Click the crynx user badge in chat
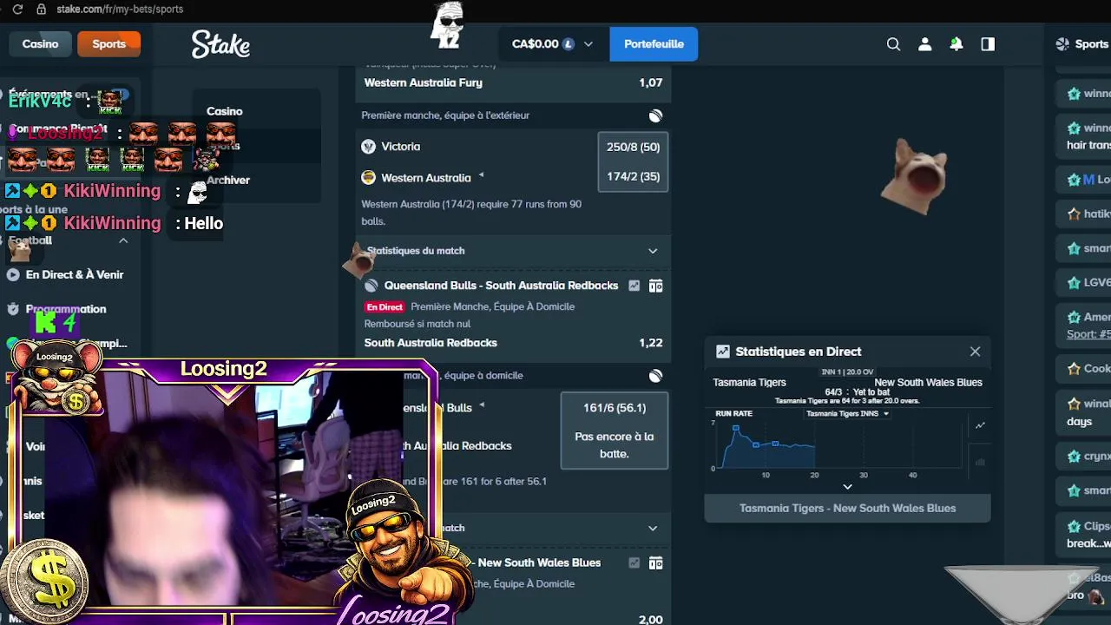The height and width of the screenshot is (625, 1111). click(x=1074, y=456)
